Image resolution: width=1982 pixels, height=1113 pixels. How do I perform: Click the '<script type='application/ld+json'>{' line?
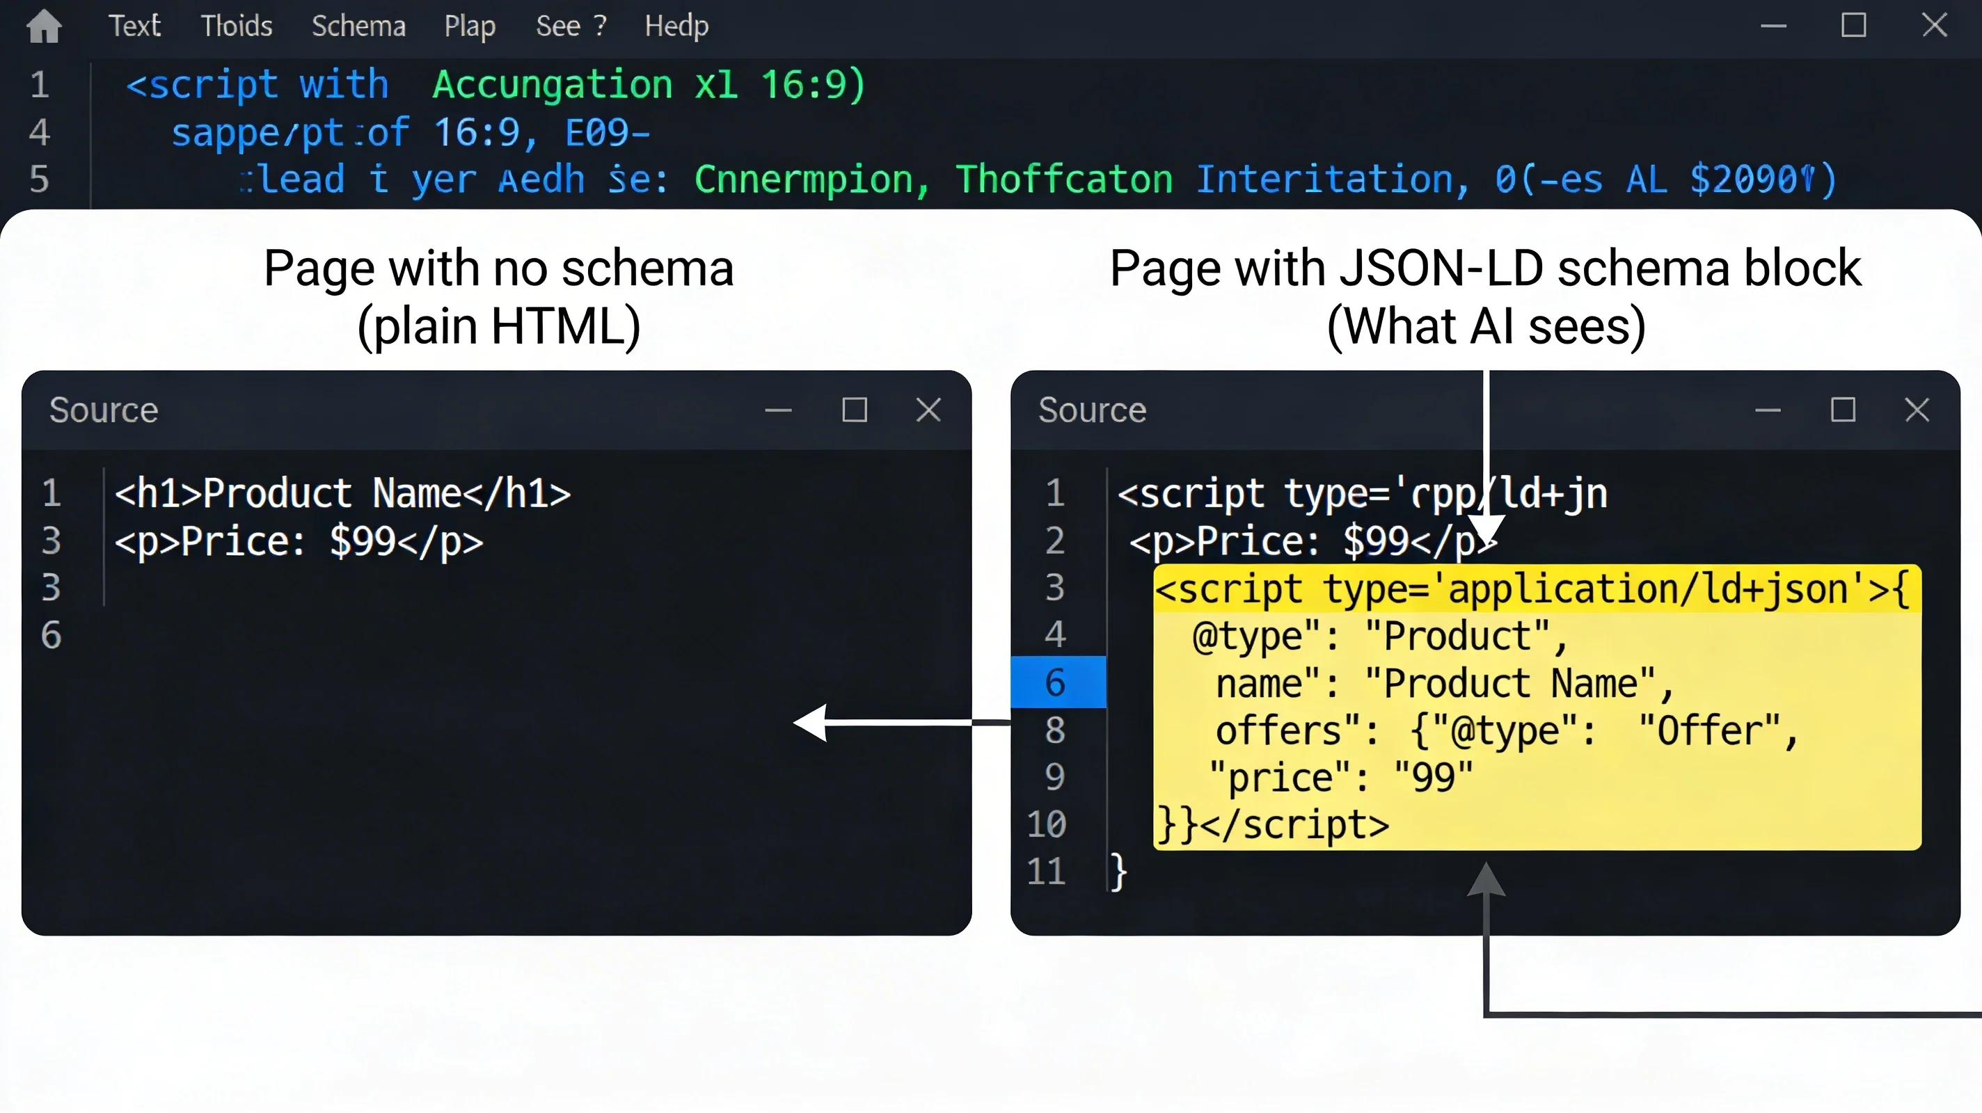(x=1532, y=589)
